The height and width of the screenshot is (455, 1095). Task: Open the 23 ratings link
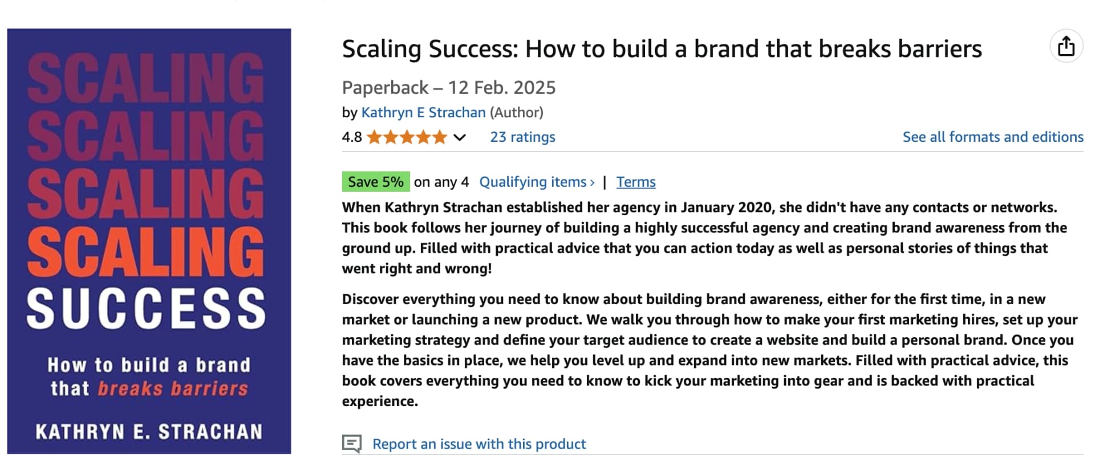coord(522,137)
